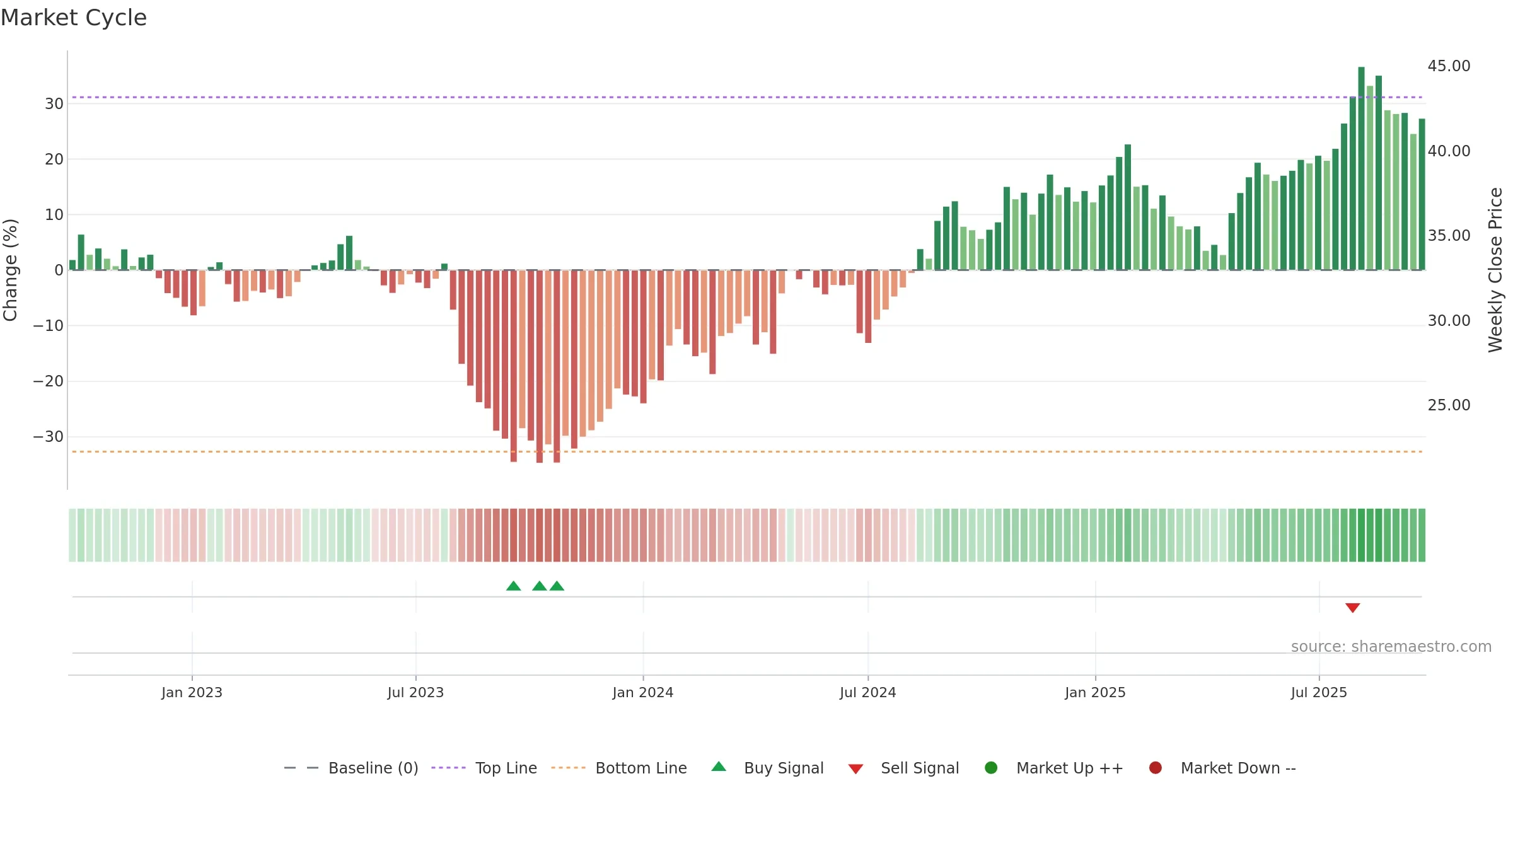1513x851 pixels.
Task: Click the −30 tick on Change axis
Action: pyautogui.click(x=49, y=436)
